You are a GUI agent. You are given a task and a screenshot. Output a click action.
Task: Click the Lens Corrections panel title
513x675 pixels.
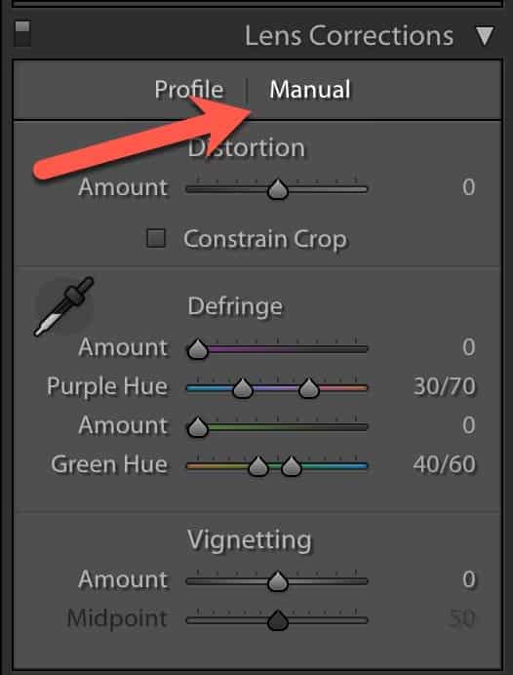click(x=349, y=35)
